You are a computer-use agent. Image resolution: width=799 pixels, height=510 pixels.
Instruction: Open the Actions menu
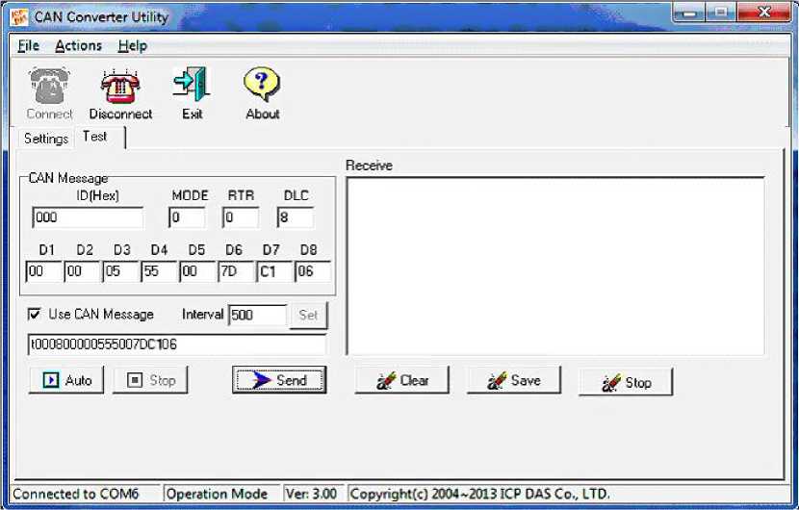tap(78, 45)
